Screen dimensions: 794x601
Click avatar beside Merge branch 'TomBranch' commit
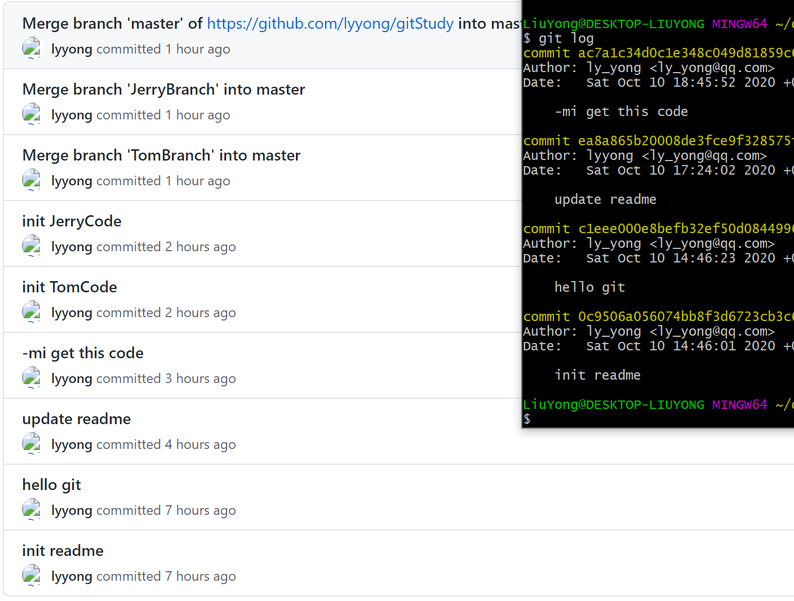tap(32, 180)
